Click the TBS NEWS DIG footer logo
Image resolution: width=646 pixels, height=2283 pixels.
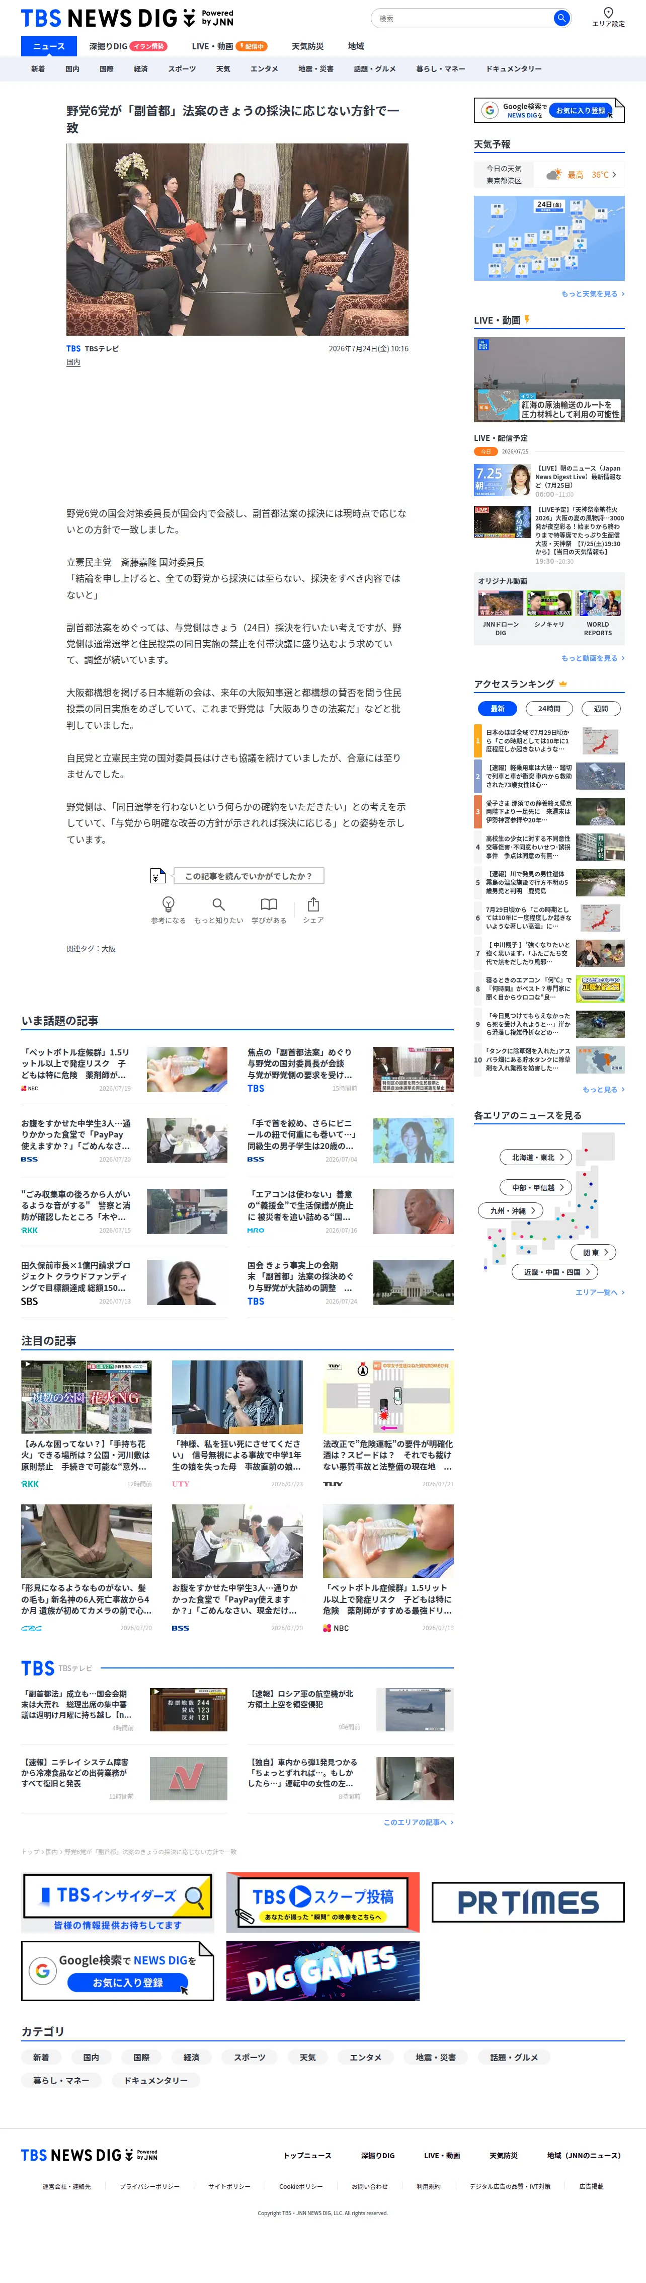[x=90, y=2155]
